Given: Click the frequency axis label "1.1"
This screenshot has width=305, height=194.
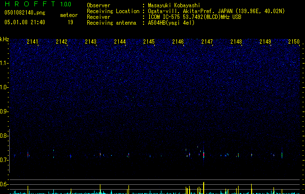Looking at the screenshot, I should [4, 63].
